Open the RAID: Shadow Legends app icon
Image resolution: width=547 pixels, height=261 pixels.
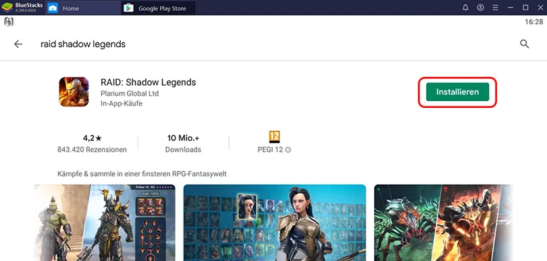[x=74, y=92]
